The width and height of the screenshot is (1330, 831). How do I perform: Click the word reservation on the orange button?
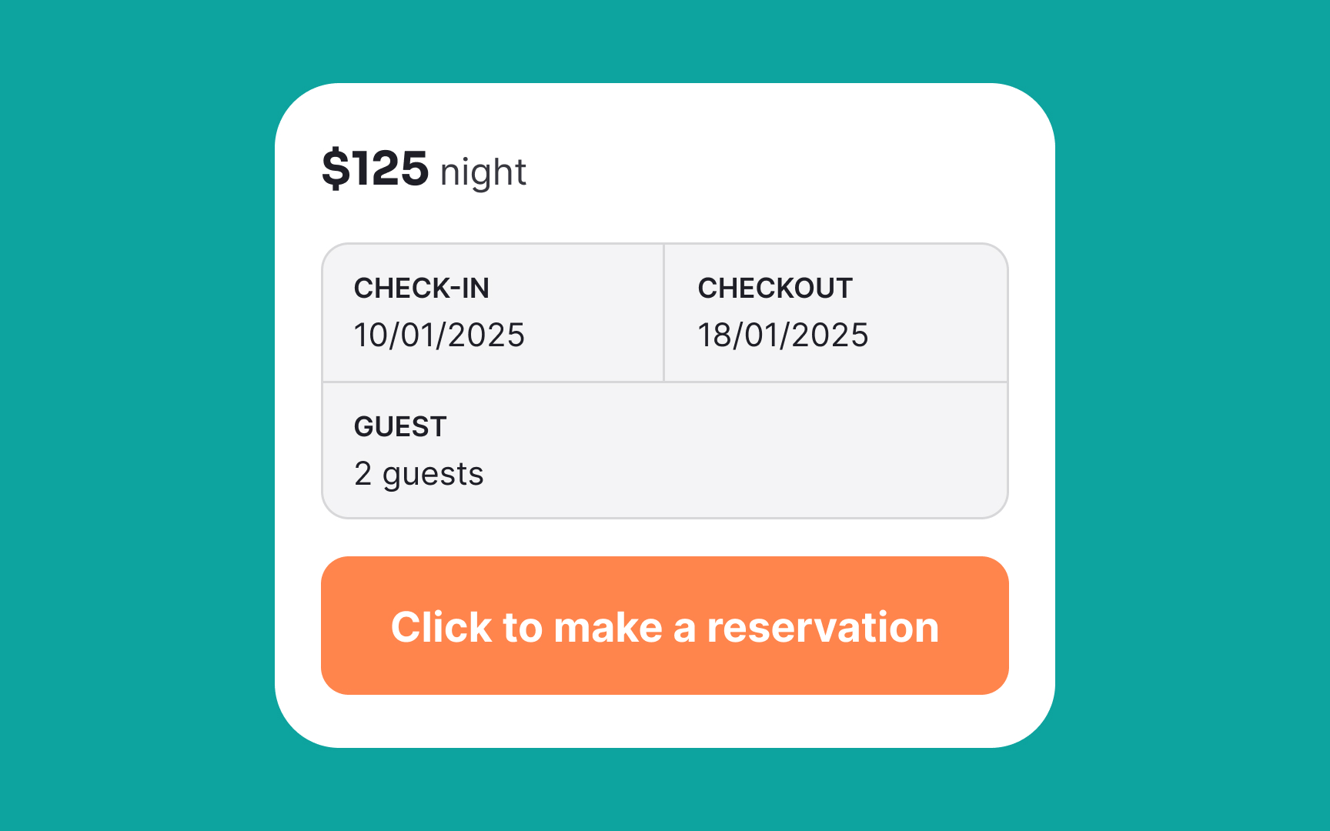tap(823, 627)
